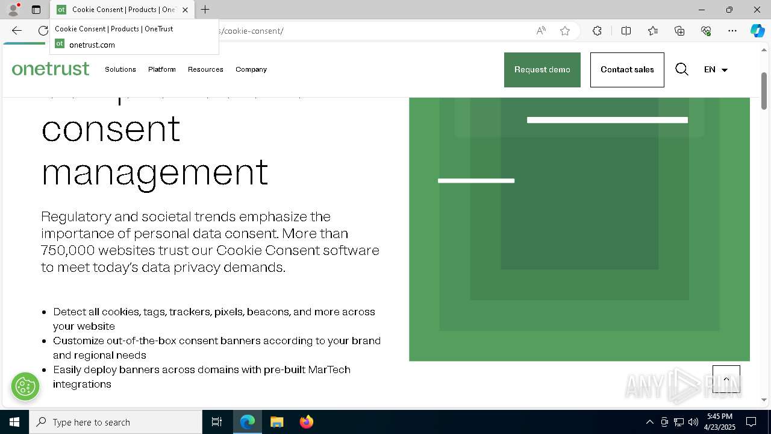Open Browser essentials icon
Viewport: 771px width, 434px height.
[x=706, y=31]
